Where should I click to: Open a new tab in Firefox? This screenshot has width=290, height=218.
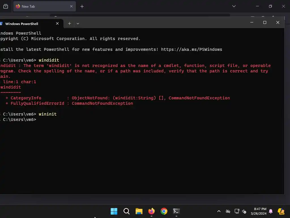coord(82,7)
